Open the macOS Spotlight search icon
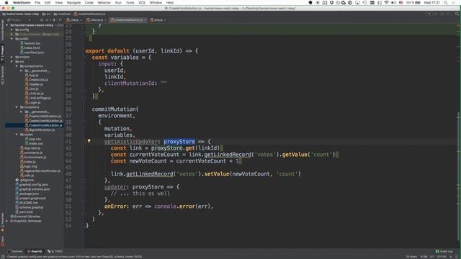 coord(446,3)
